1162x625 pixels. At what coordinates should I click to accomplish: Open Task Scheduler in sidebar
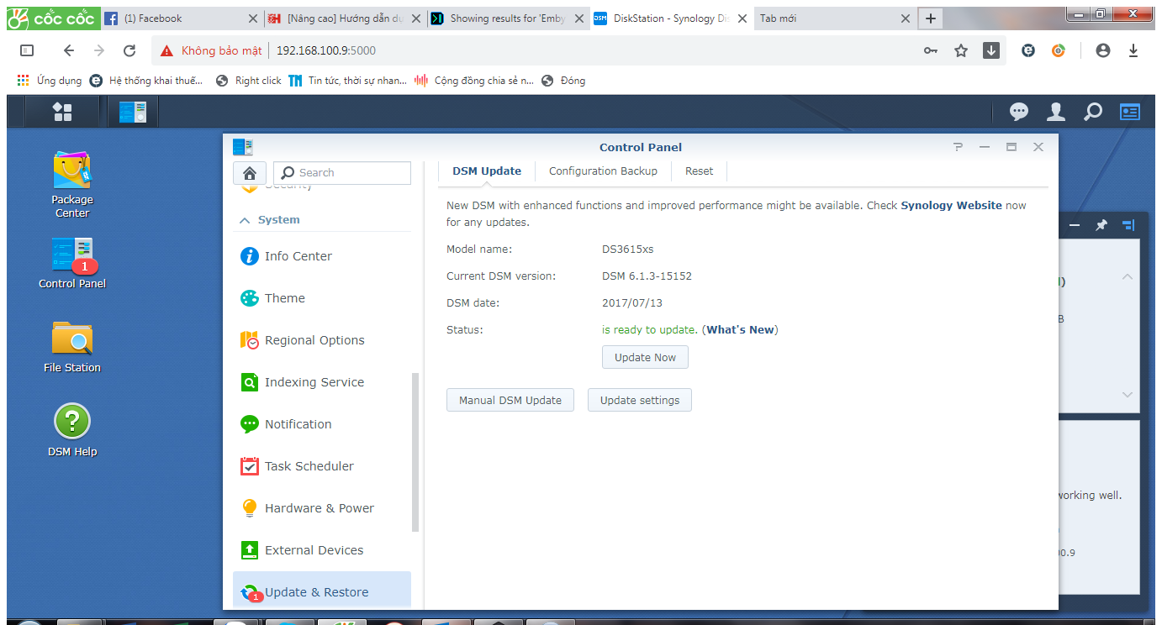pos(322,466)
